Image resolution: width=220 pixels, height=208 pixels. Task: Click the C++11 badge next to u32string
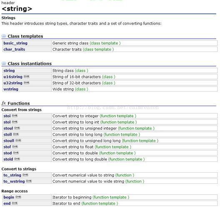[x=26, y=83]
